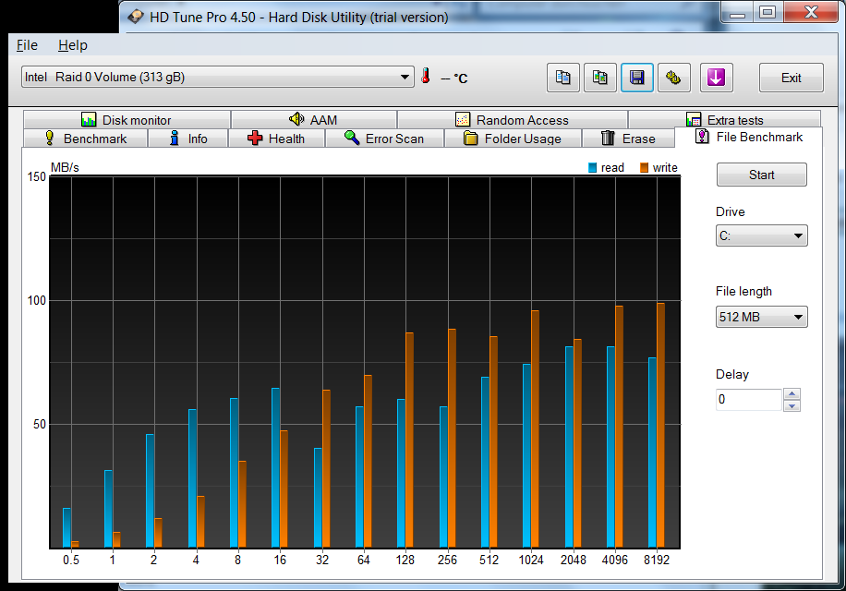Image resolution: width=846 pixels, height=591 pixels.
Task: Click the 100 y-axis label
Action: point(37,300)
